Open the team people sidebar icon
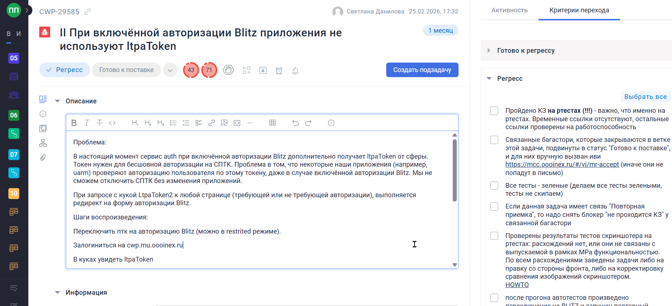The image size is (672, 306). [x=14, y=95]
